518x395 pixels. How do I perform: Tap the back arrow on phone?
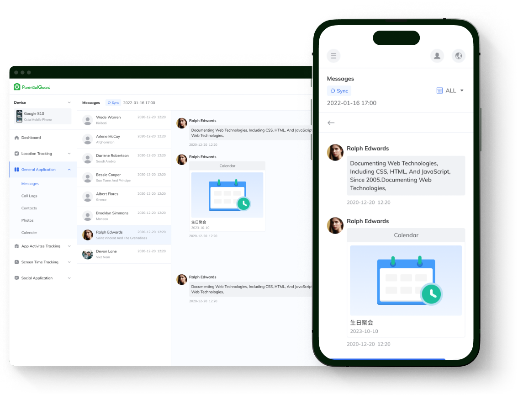331,123
